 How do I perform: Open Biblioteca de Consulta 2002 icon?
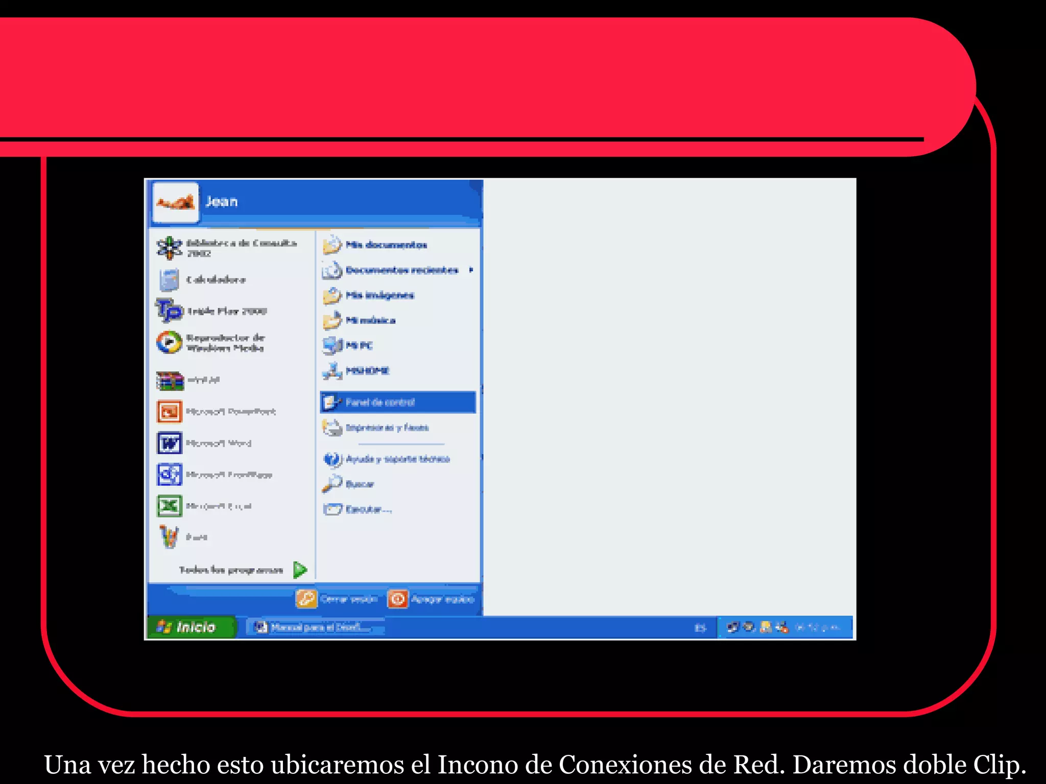pos(169,248)
